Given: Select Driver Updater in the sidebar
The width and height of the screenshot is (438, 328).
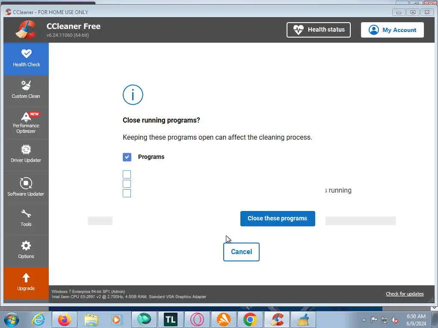Looking at the screenshot, I should [26, 154].
